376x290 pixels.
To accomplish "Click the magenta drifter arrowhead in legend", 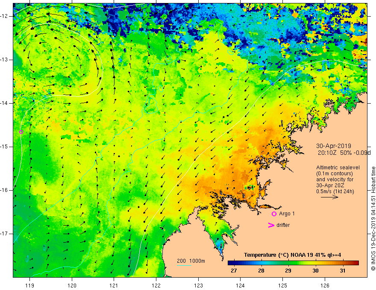I will [x=271, y=225].
